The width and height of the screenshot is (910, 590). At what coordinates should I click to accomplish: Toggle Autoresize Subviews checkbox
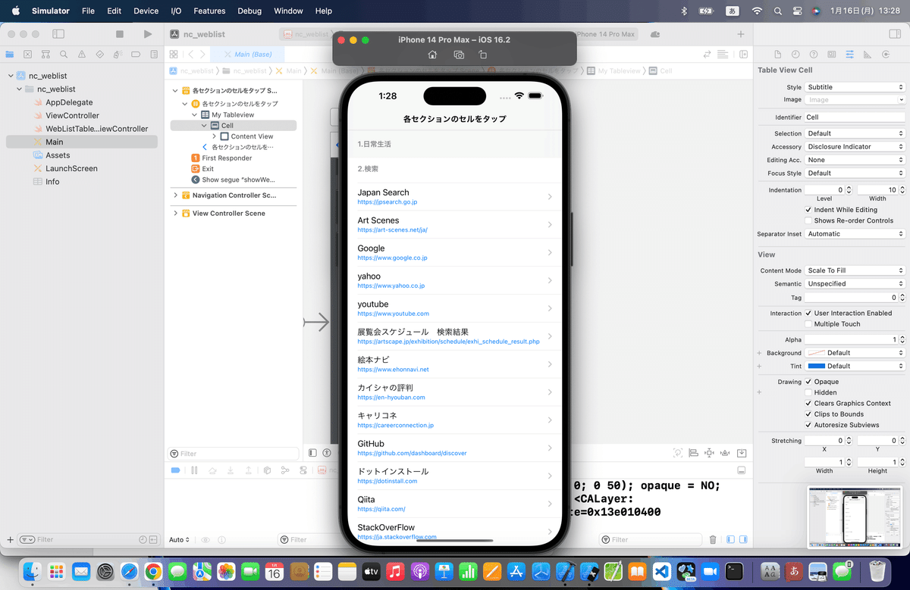click(x=808, y=425)
